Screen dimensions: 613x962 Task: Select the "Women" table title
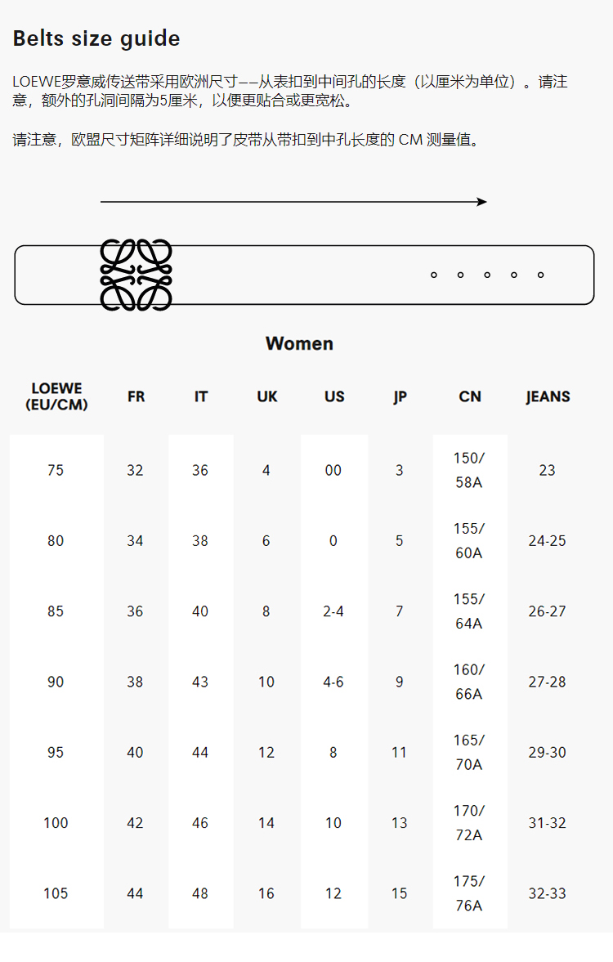(x=299, y=343)
